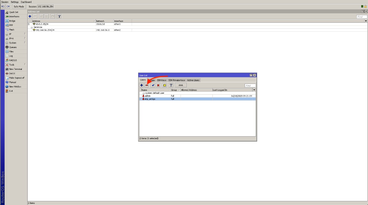Click the Undo arrow in the main toolbar

pos(3,6)
